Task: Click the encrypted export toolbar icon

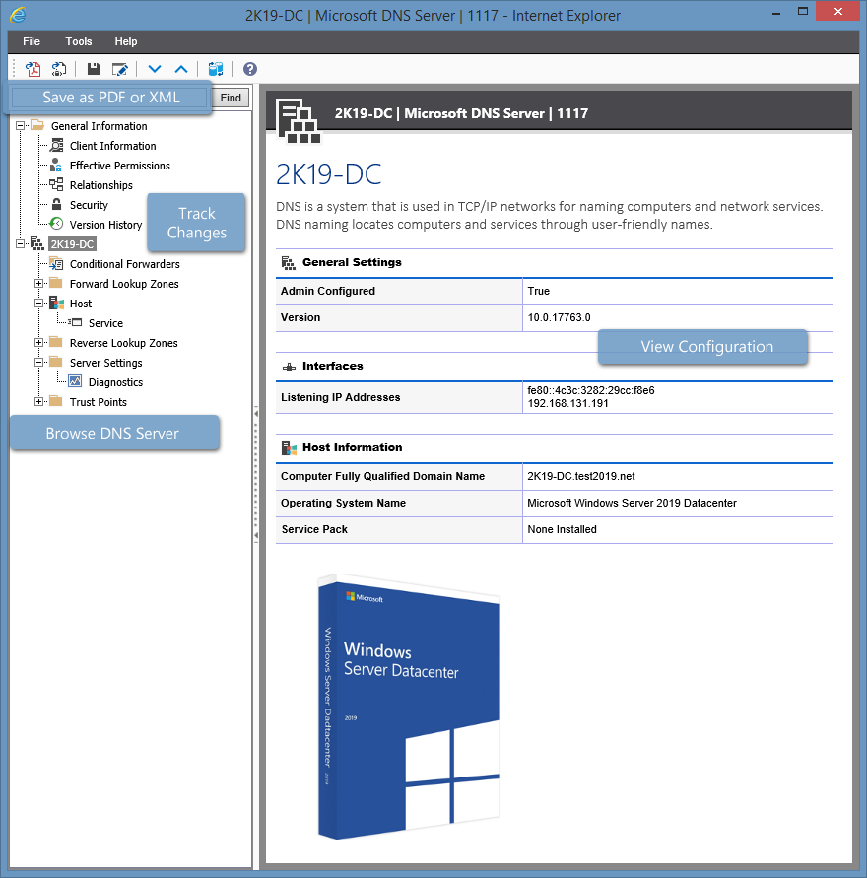Action: [58, 69]
